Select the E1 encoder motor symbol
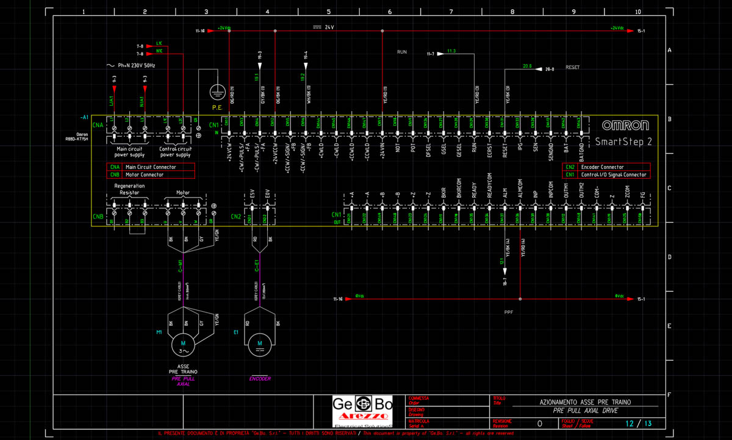This screenshot has width=732, height=440. (x=260, y=345)
